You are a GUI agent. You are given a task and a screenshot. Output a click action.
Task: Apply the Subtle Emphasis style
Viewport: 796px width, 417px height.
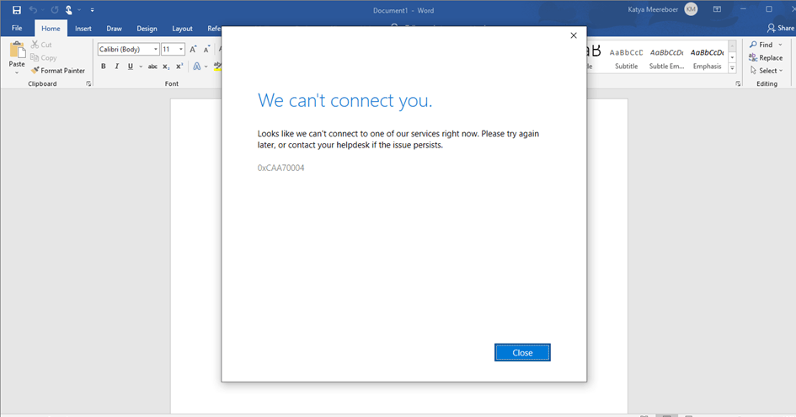[666, 59]
